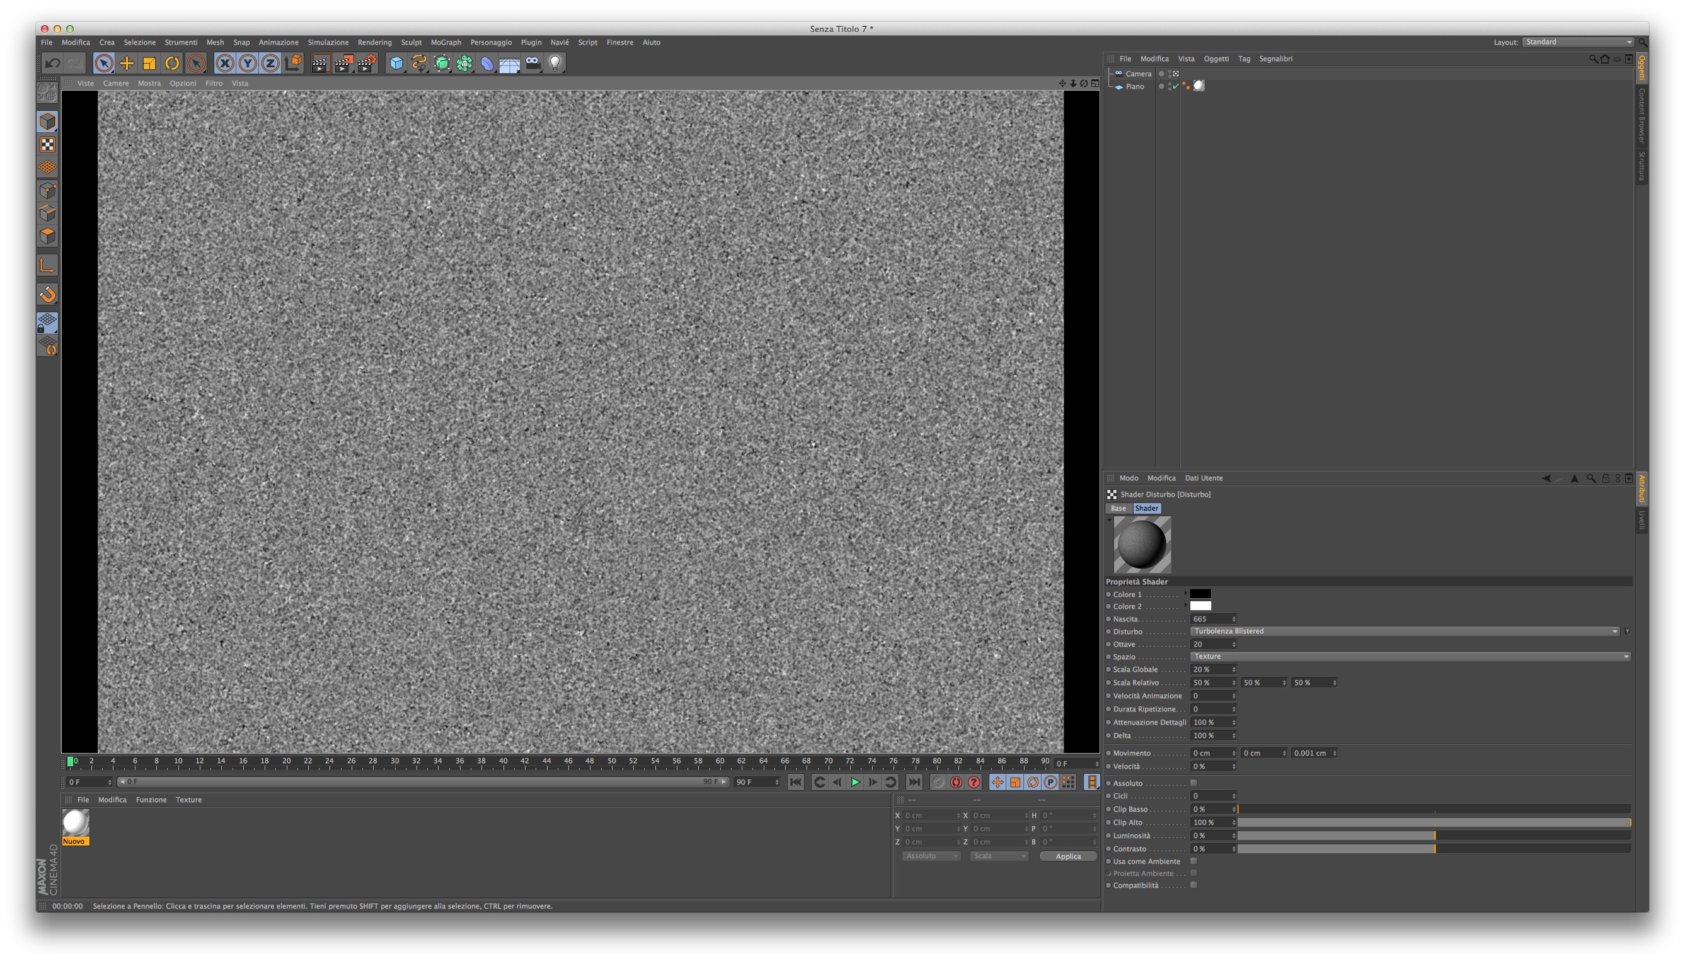Add a cube primitive object

coord(396,64)
